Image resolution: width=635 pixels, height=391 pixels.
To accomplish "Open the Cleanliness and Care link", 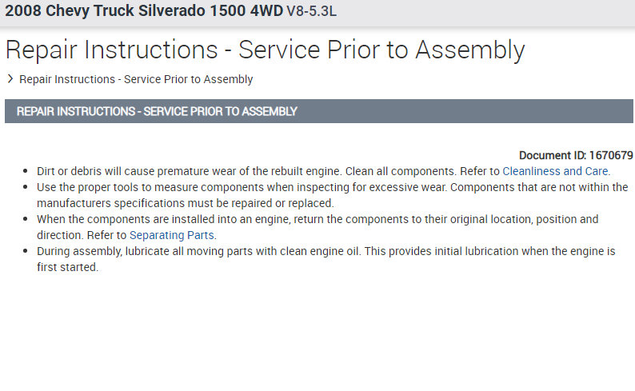I will pyautogui.click(x=555, y=171).
